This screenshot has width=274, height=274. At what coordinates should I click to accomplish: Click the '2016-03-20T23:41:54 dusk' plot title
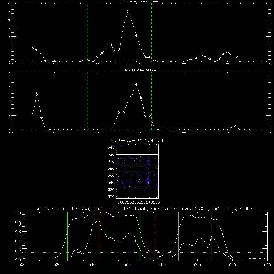[x=141, y=70]
